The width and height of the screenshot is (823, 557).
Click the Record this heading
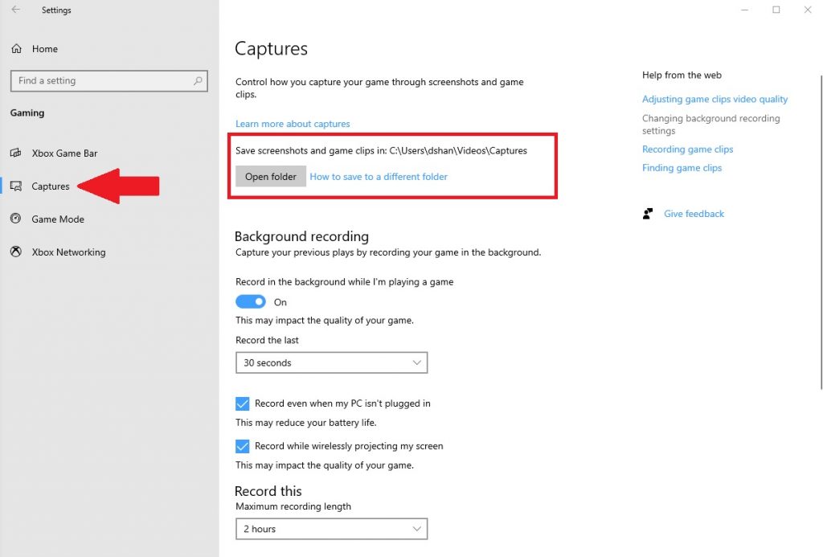point(268,491)
